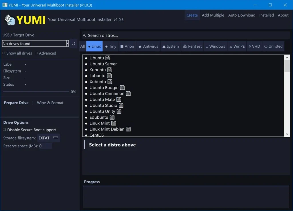This screenshot has height=211, width=293.
Task: Show the Unlisted category
Action: pyautogui.click(x=273, y=46)
